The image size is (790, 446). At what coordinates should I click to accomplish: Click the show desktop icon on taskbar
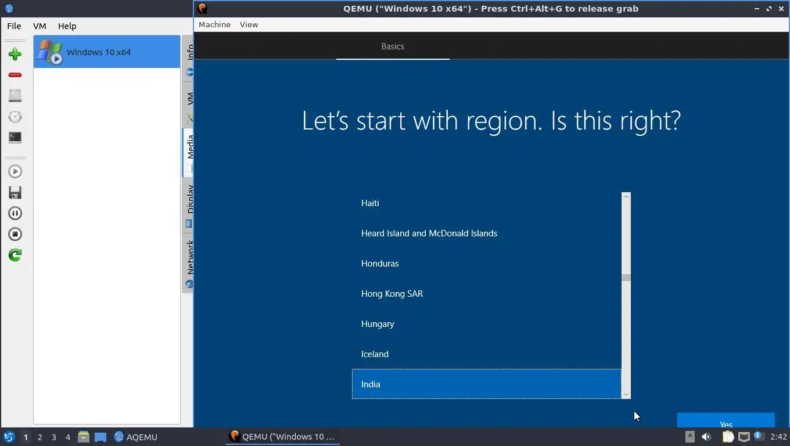tap(100, 437)
